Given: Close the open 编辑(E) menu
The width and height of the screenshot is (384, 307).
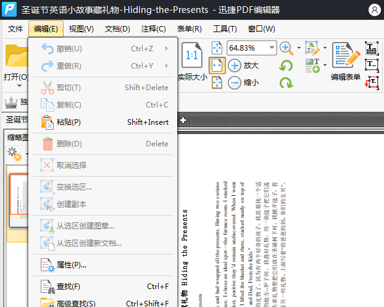Looking at the screenshot, I should point(46,29).
